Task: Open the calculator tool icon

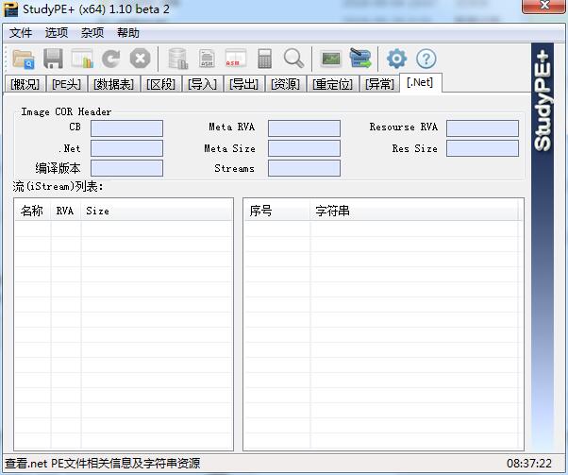Action: (265, 59)
